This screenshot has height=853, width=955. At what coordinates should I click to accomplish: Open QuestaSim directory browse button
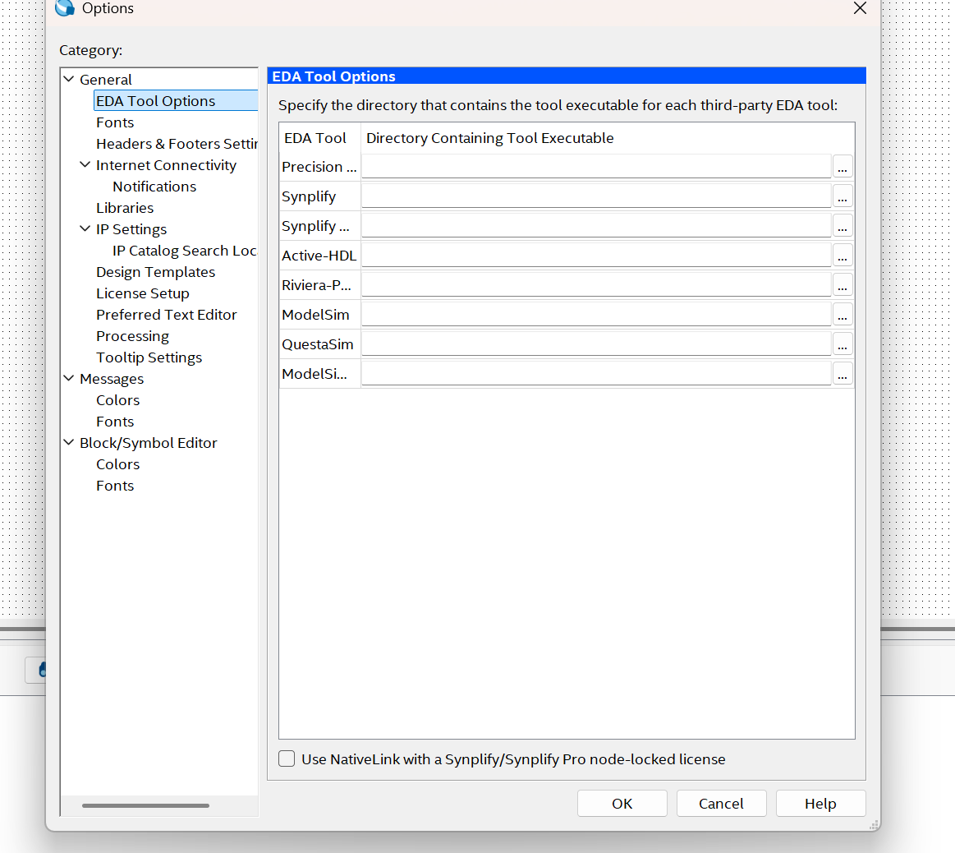coord(843,344)
